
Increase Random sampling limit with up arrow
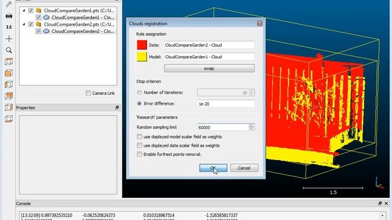(x=252, y=125)
